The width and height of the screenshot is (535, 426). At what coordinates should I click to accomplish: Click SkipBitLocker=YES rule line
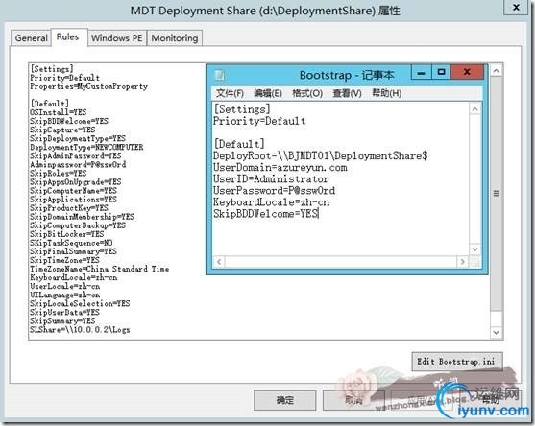pos(67,234)
